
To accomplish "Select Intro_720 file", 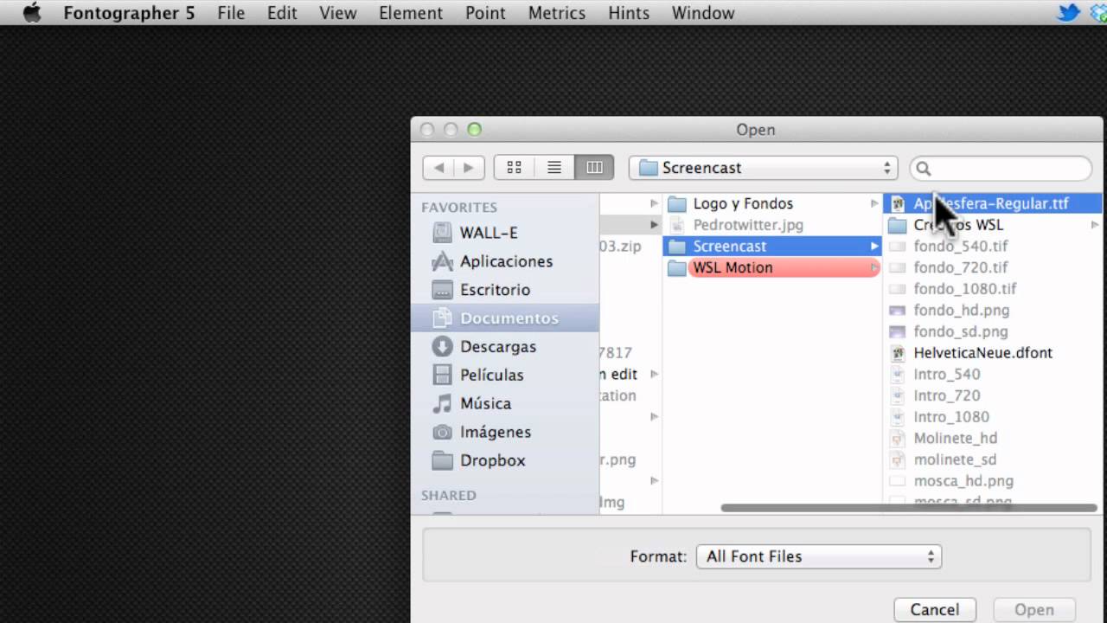I will click(991, 395).
